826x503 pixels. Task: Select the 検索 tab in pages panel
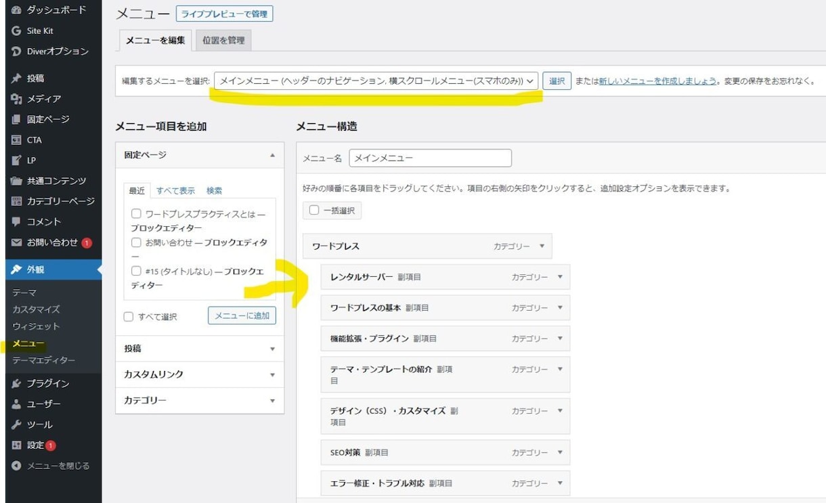tap(215, 191)
